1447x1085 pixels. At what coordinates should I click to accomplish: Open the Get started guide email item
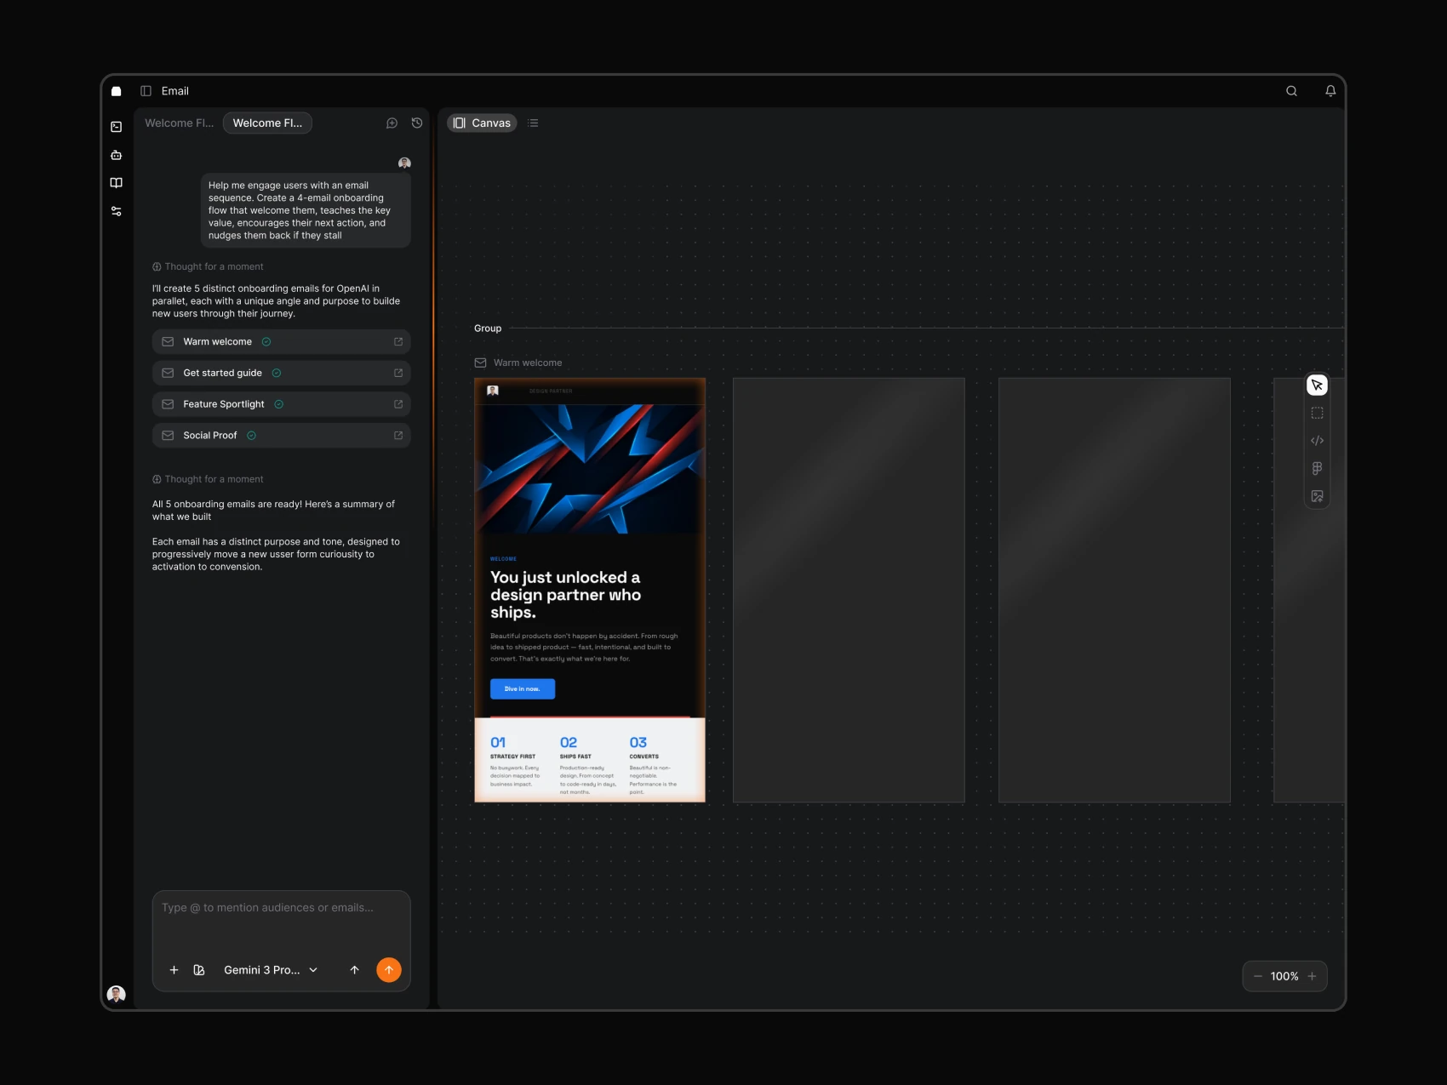[282, 373]
